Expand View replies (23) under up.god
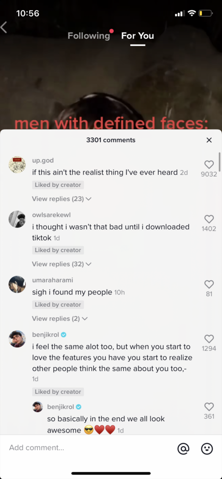This screenshot has width=222, height=479. click(62, 199)
